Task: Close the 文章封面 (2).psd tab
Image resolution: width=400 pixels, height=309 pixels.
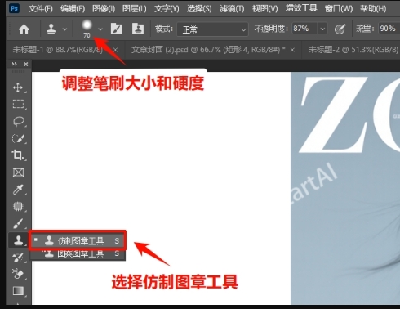Action: (292, 50)
